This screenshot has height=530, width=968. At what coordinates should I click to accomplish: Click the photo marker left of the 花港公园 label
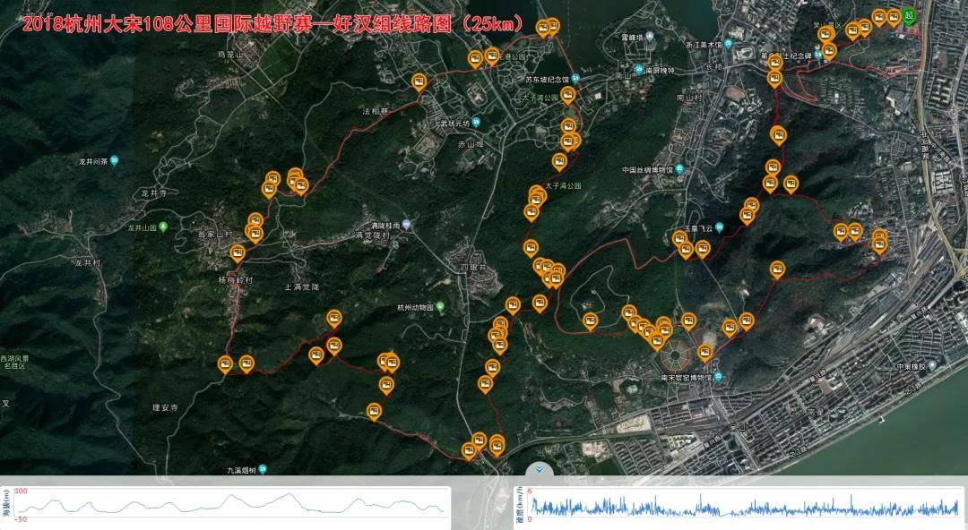(x=491, y=56)
